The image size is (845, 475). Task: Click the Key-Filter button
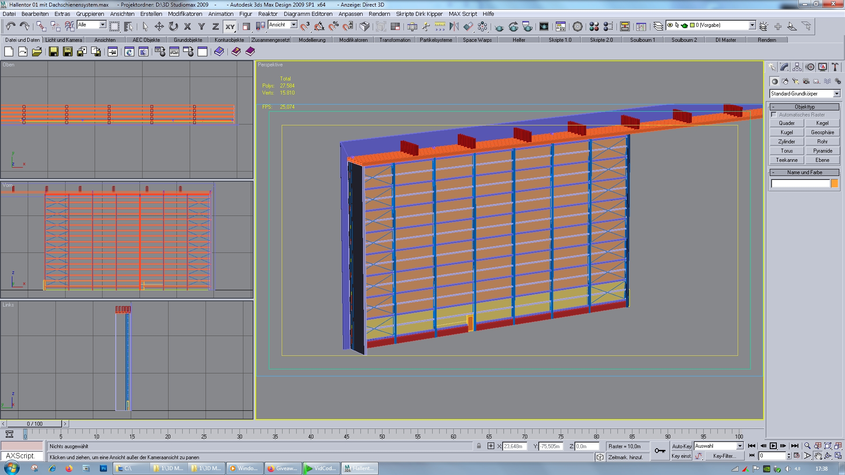coord(724,456)
